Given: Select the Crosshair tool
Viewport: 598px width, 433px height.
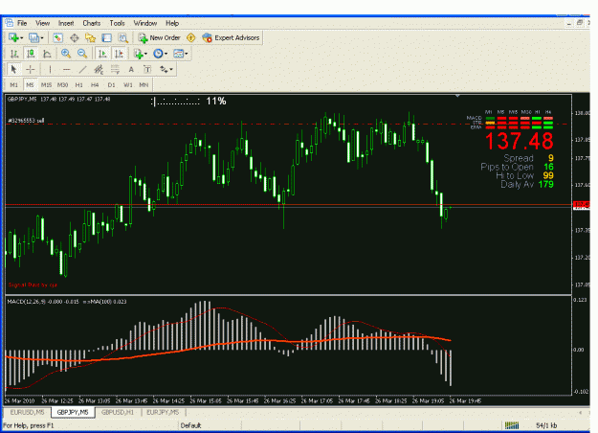Looking at the screenshot, I should tap(31, 69).
